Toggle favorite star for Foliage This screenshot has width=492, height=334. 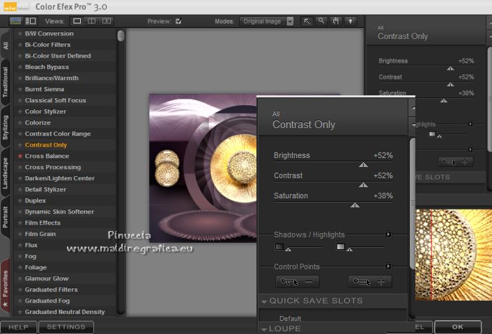[x=20, y=267]
